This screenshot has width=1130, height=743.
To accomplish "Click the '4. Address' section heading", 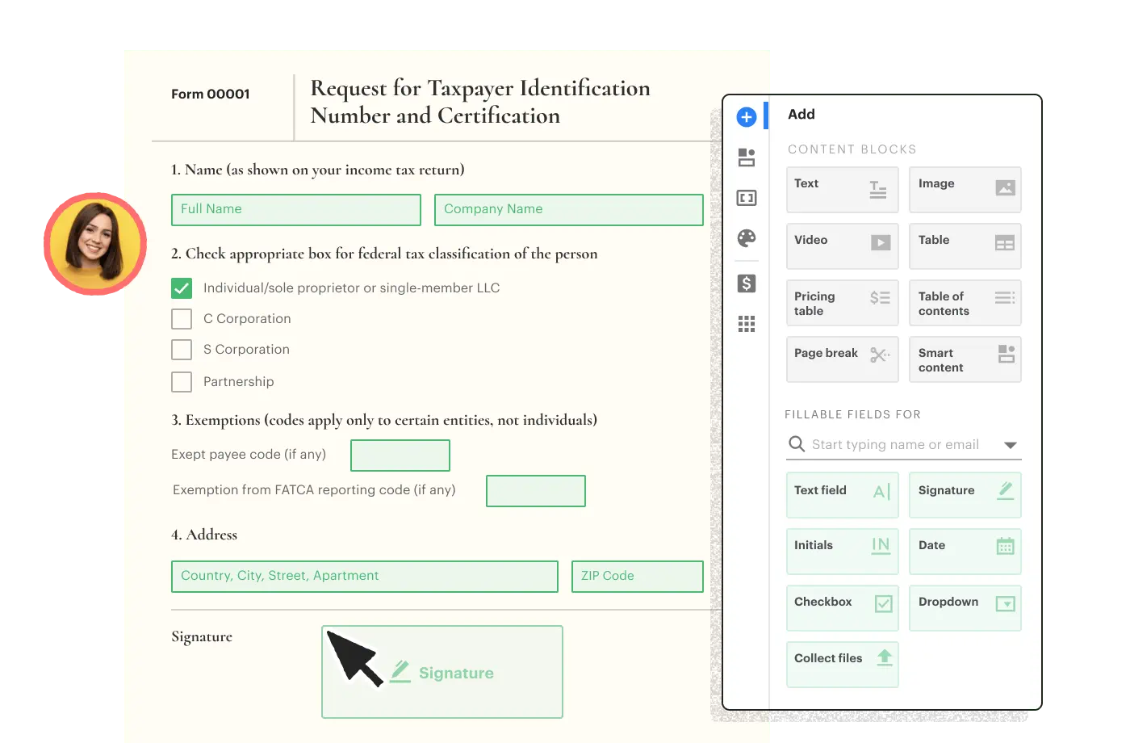I will click(204, 535).
